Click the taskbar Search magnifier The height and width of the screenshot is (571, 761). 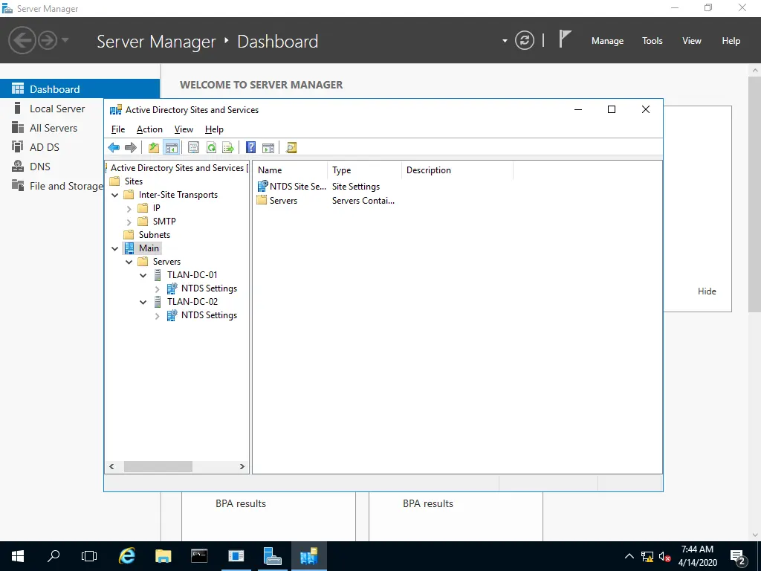tap(54, 556)
